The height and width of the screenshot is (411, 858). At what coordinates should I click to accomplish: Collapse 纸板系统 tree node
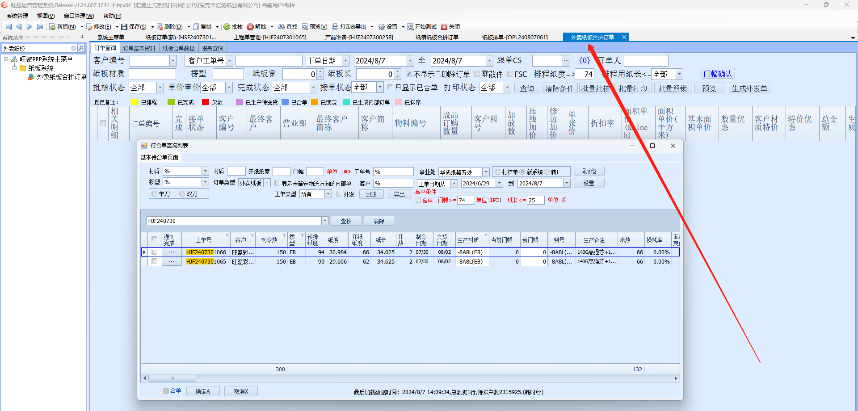[x=14, y=68]
